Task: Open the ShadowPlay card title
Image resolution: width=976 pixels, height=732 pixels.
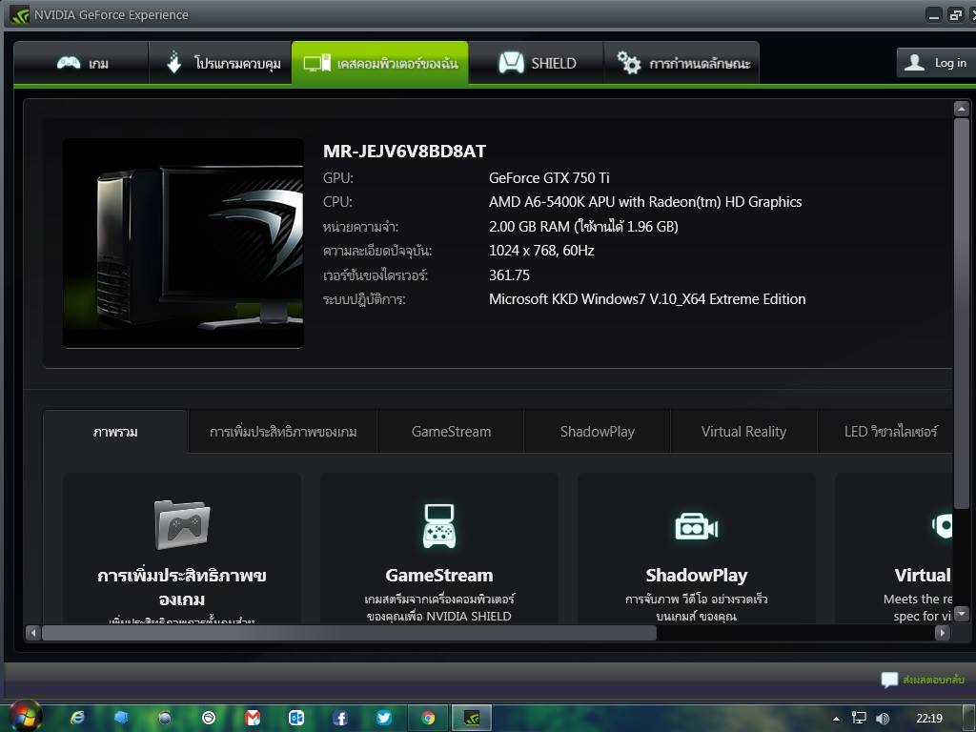Action: (x=696, y=575)
